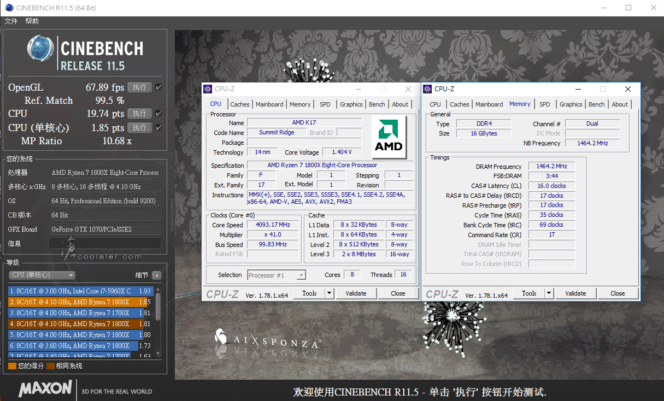664x401 pixels.
Task: Run the OpenGL test with its 执行 button
Action: point(139,87)
